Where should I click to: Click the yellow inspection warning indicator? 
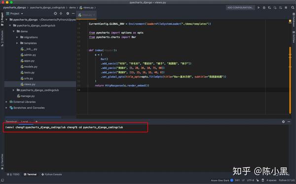pyautogui.click(x=290, y=21)
